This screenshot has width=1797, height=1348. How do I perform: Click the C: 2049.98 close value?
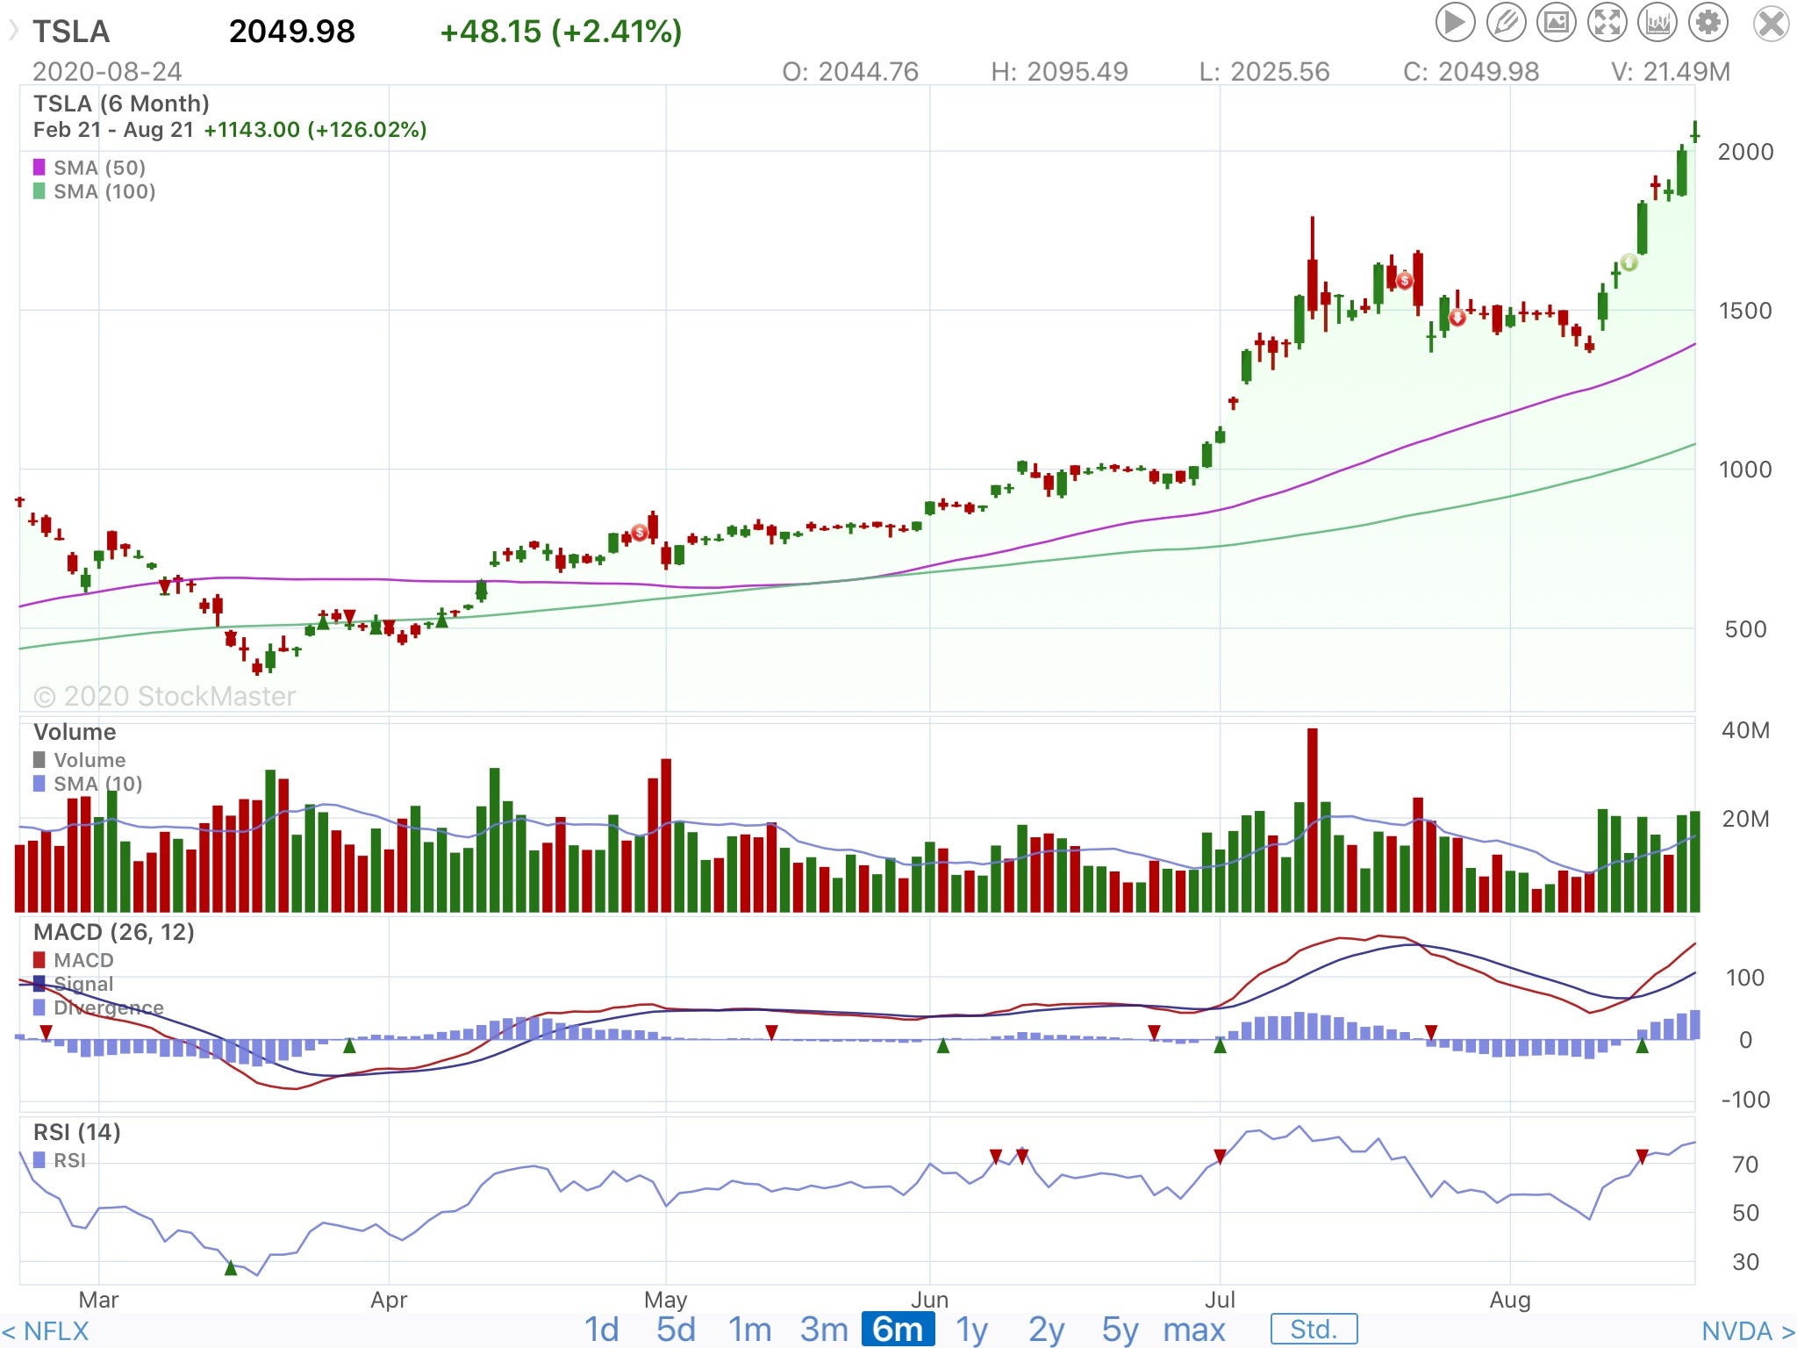[x=1471, y=71]
